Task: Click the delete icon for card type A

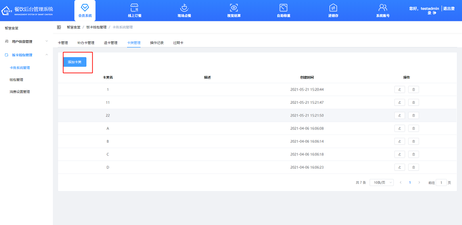Action: (413, 129)
